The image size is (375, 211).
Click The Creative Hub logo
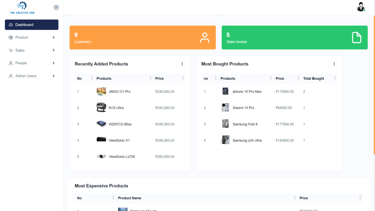pyautogui.click(x=22, y=8)
